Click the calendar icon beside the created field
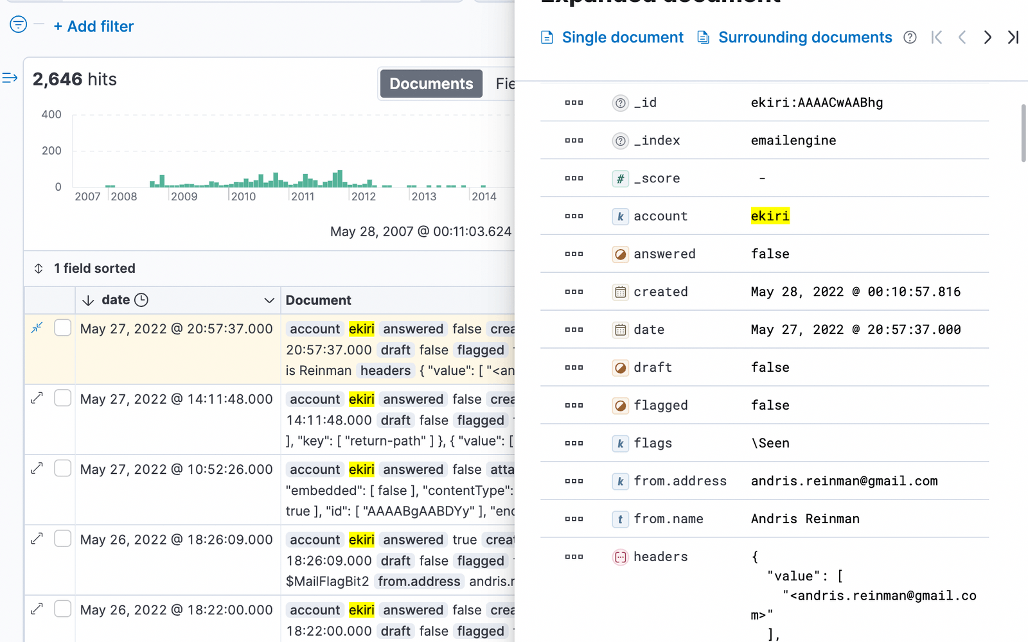Image resolution: width=1028 pixels, height=642 pixels. tap(620, 291)
